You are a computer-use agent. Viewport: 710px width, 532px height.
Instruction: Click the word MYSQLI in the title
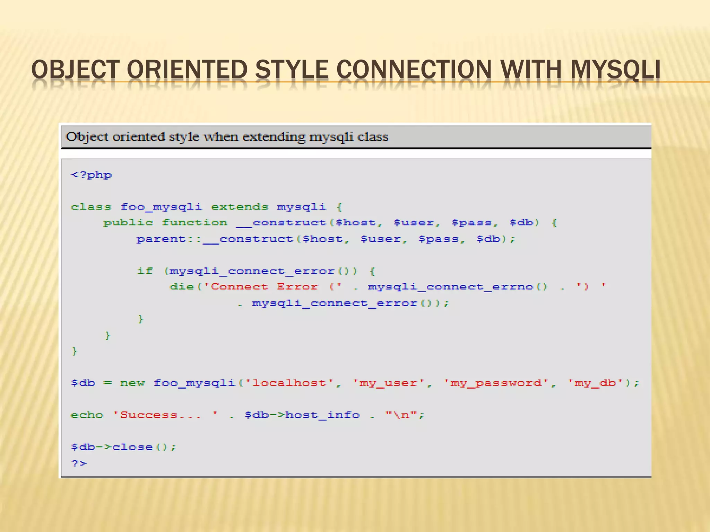(615, 70)
